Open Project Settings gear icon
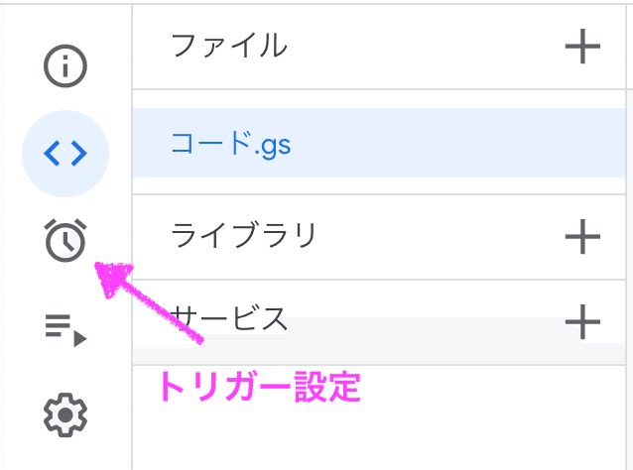 [x=65, y=415]
